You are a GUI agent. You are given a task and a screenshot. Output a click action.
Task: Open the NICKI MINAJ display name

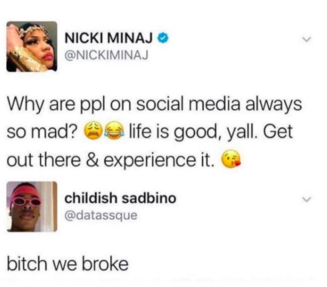tap(109, 38)
